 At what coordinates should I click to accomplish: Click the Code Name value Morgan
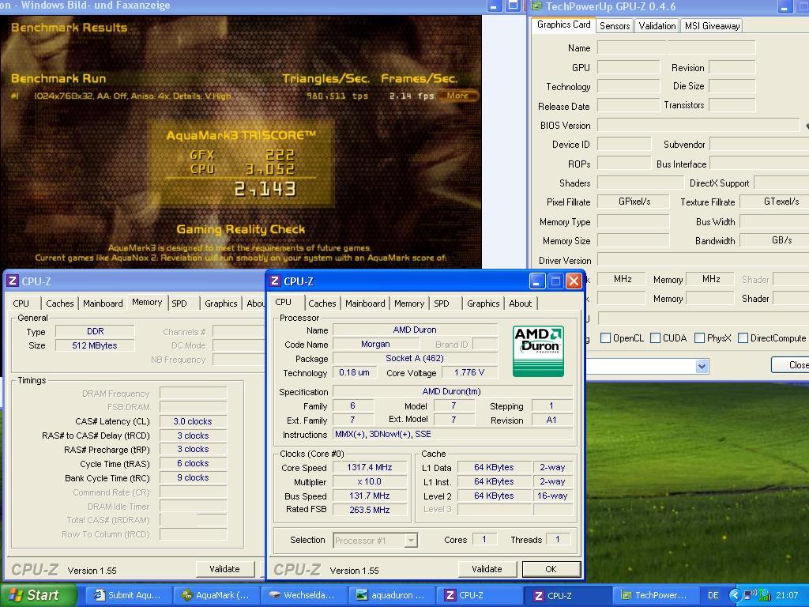point(375,345)
